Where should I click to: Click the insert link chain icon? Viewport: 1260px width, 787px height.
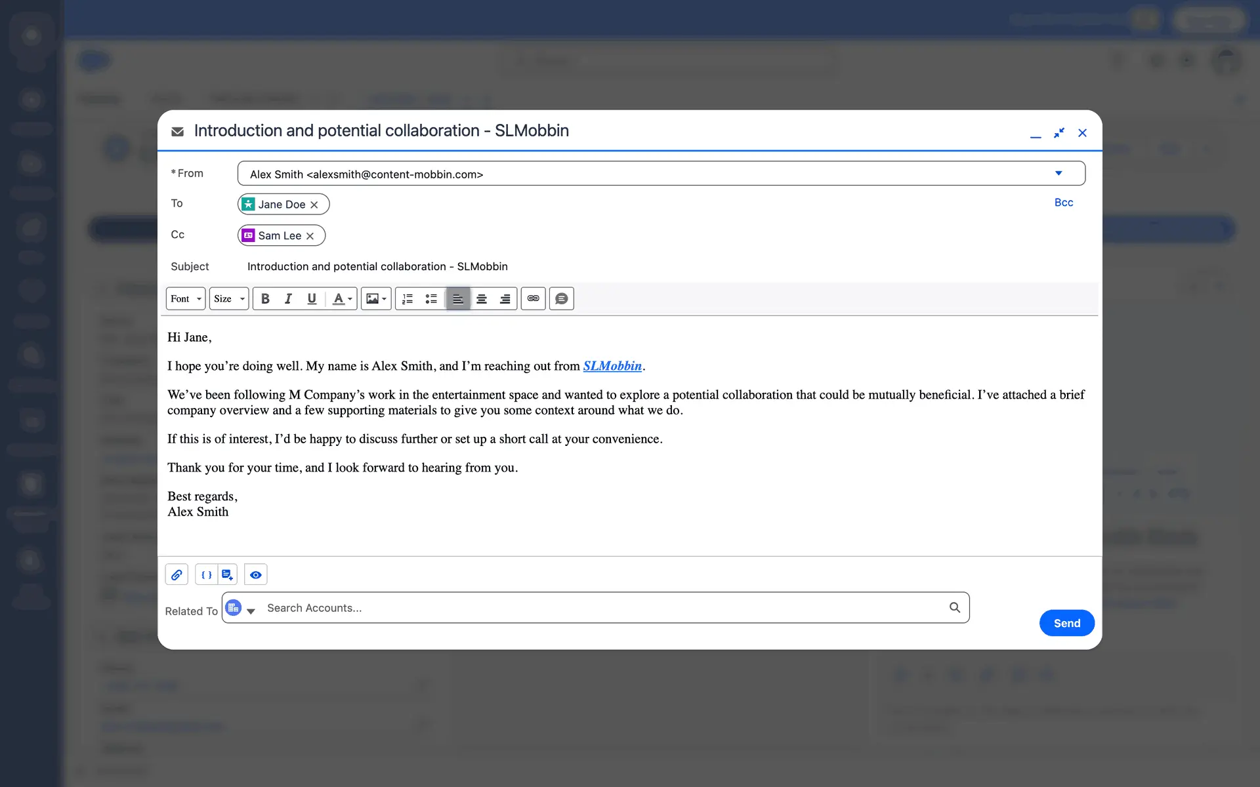(533, 299)
